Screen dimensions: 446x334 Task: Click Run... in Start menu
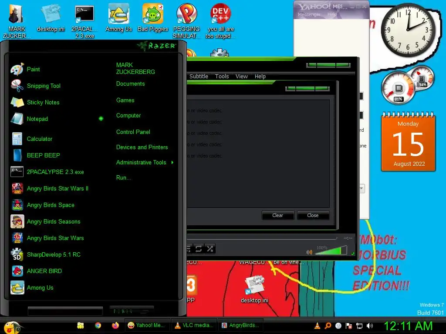[x=123, y=177]
